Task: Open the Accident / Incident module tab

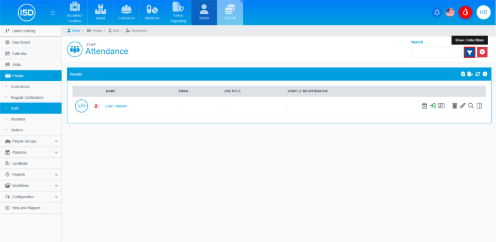Action: (x=74, y=13)
